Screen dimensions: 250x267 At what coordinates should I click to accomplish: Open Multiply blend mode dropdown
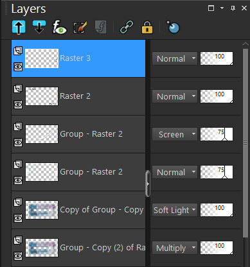click(x=175, y=248)
